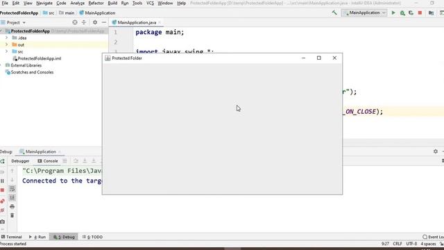Click Collapse All icon in Project panel
444x250 pixels.
[x=84, y=22]
